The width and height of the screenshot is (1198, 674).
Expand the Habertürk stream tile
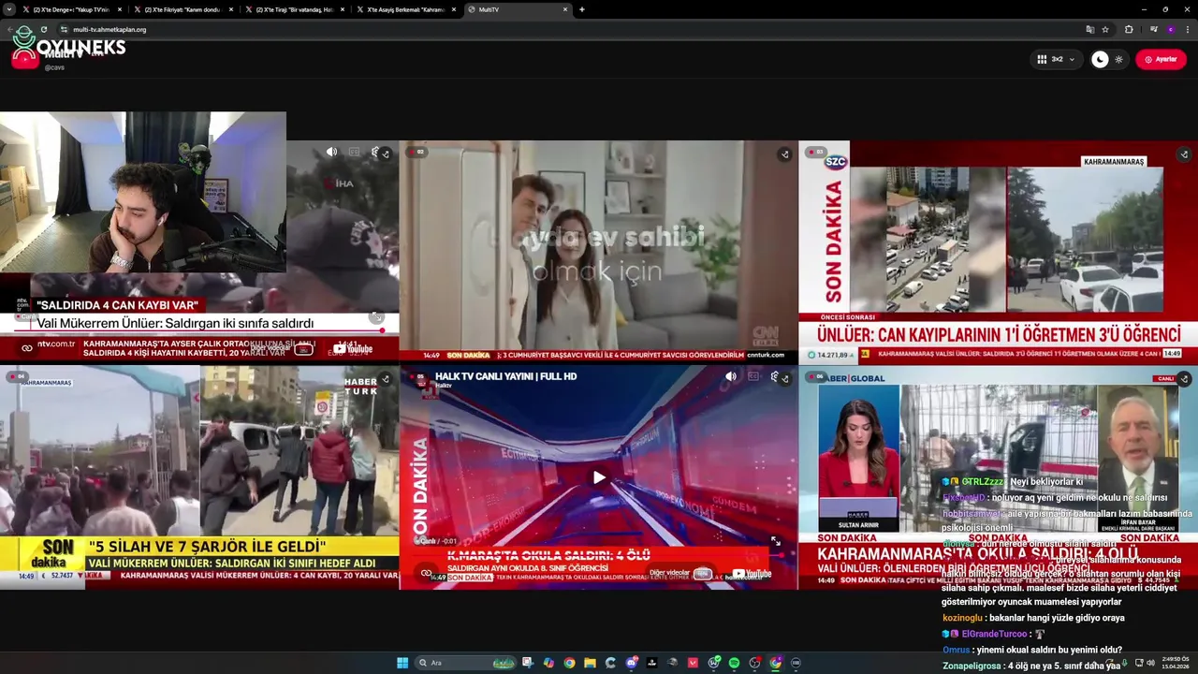coord(386,379)
